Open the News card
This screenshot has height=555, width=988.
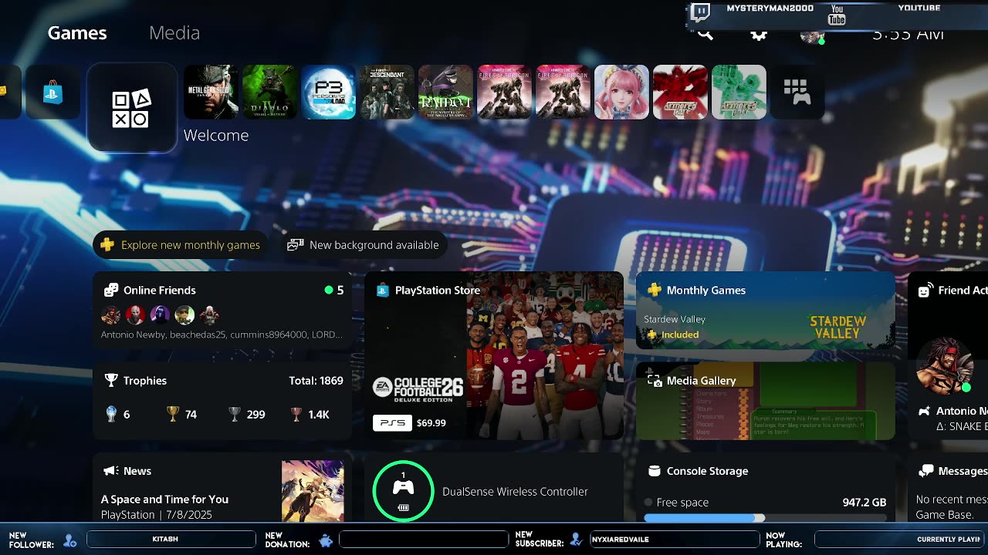(222, 488)
